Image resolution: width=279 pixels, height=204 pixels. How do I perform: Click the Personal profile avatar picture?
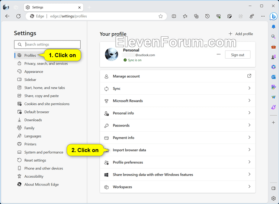[111, 55]
